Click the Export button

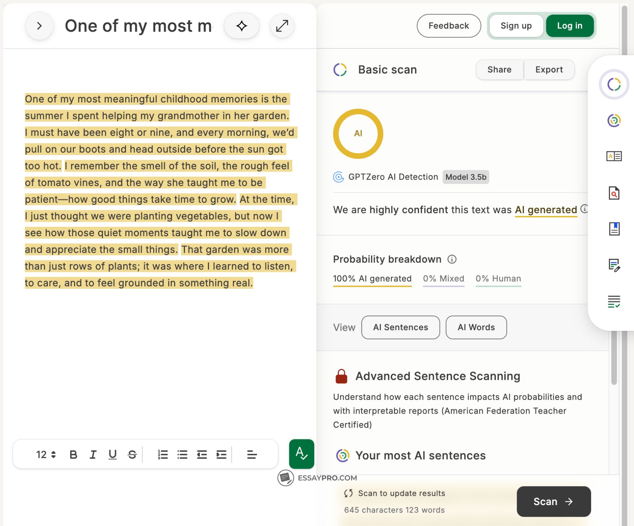(549, 70)
